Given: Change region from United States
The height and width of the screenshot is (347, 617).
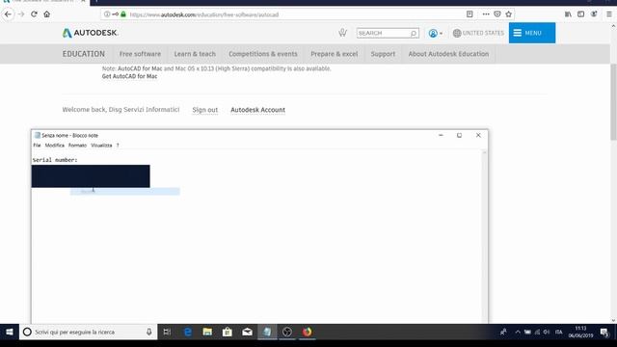Looking at the screenshot, I should [478, 33].
